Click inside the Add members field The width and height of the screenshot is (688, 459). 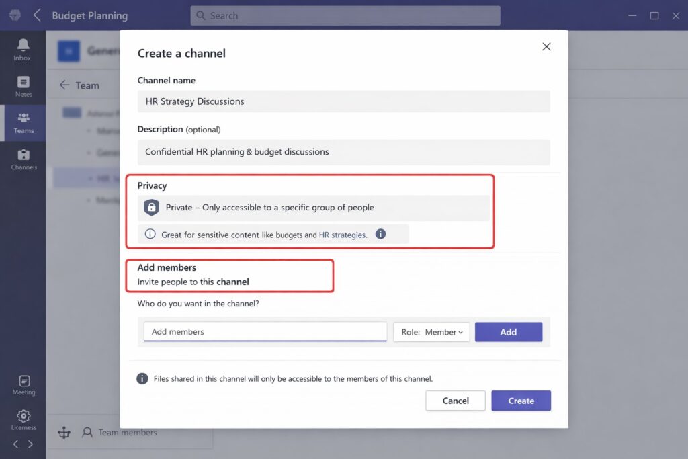tap(264, 331)
